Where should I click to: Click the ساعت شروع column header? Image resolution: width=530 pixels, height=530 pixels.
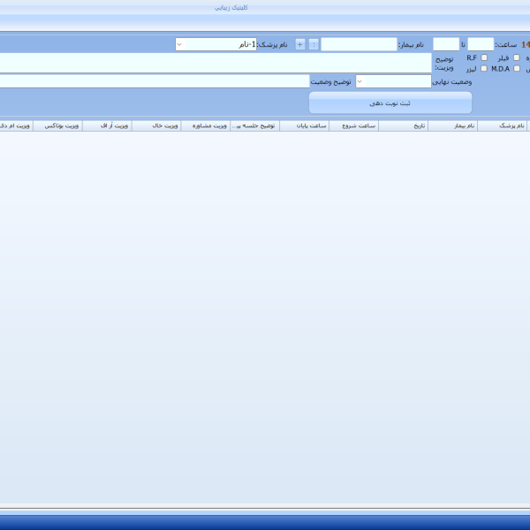tap(353, 126)
